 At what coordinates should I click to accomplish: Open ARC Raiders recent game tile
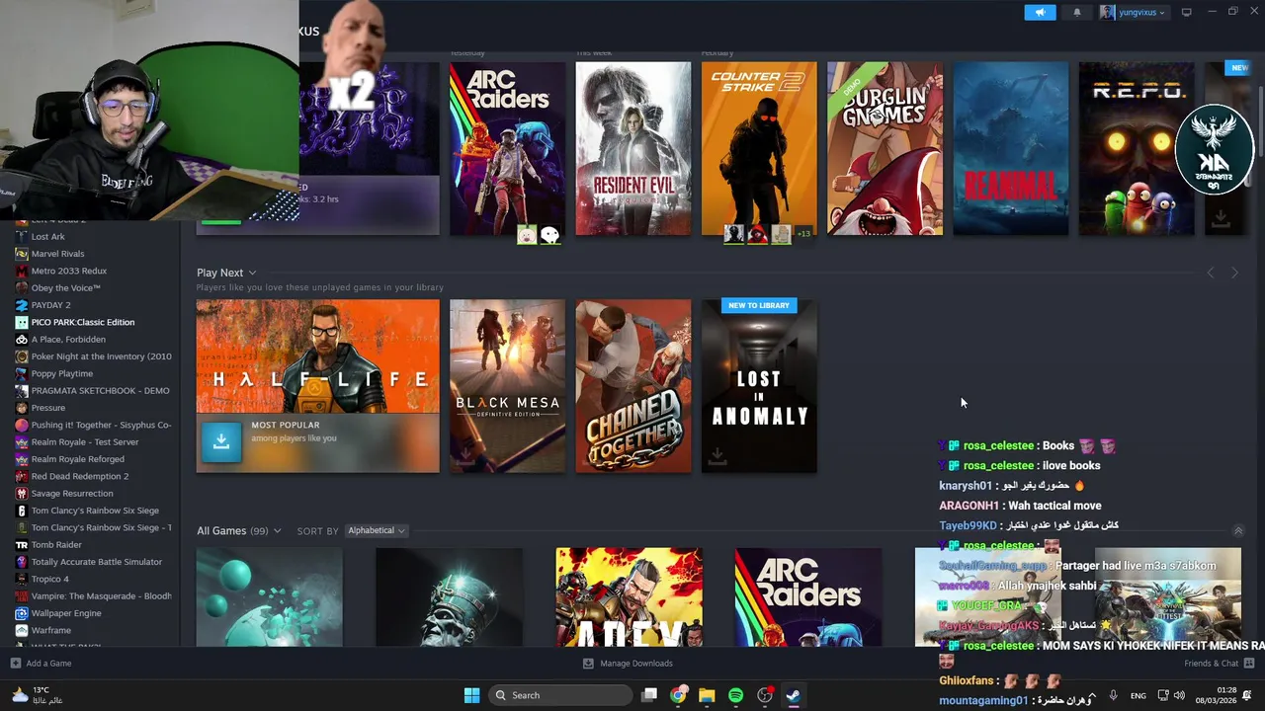pos(507,149)
